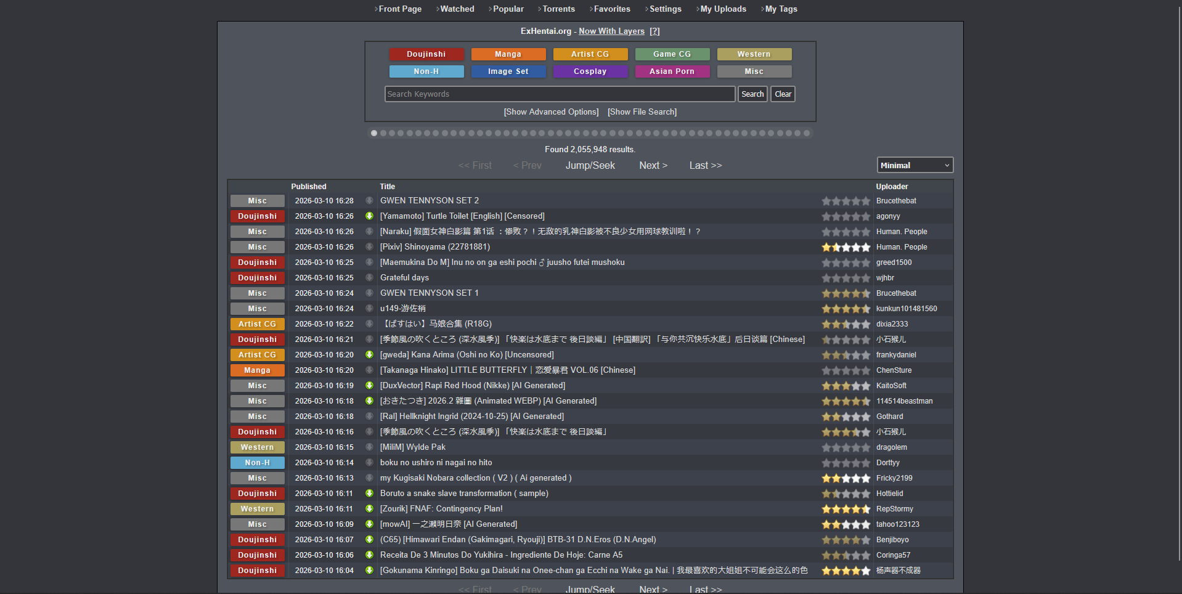1182x594 pixels.
Task: Open the Settings menu item
Action: 666,9
